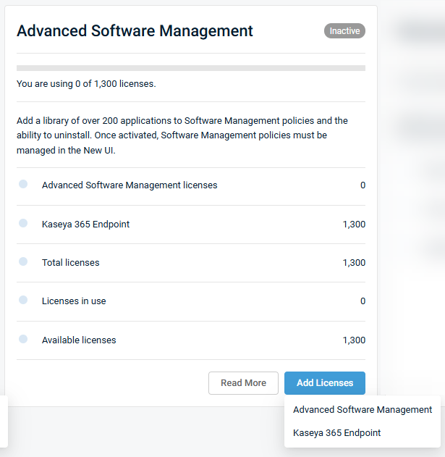
Task: Click the Add Licenses button
Action: 325,382
